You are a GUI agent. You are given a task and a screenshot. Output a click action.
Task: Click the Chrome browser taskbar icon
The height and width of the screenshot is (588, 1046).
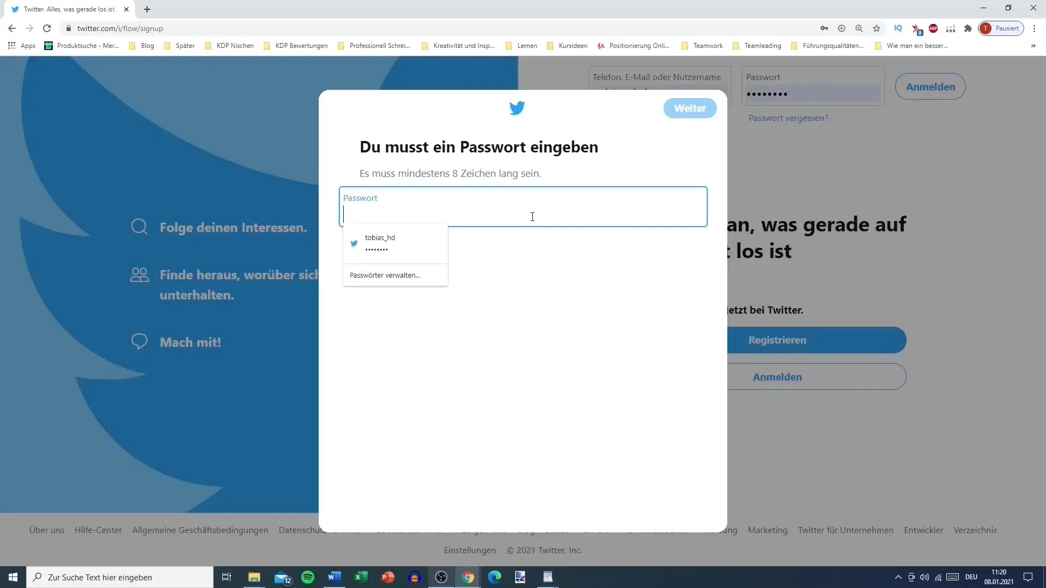(x=467, y=577)
